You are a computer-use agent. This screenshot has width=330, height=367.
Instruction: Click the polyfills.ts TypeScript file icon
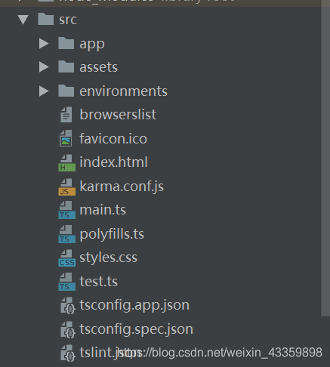point(67,234)
